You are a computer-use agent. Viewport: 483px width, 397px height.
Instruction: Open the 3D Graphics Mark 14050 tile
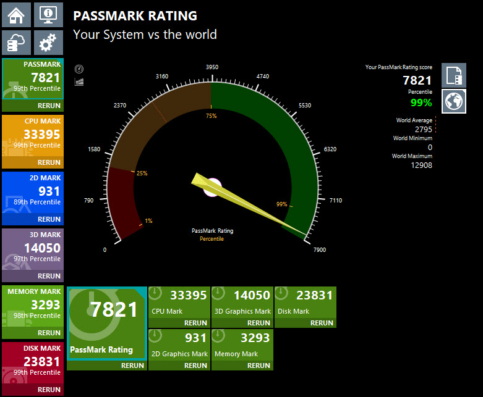[242, 303]
